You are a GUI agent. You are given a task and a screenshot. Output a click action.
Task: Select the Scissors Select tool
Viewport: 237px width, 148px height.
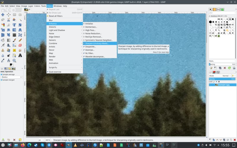tap(9, 20)
